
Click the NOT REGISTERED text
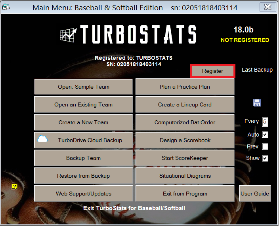pyautogui.click(x=245, y=40)
